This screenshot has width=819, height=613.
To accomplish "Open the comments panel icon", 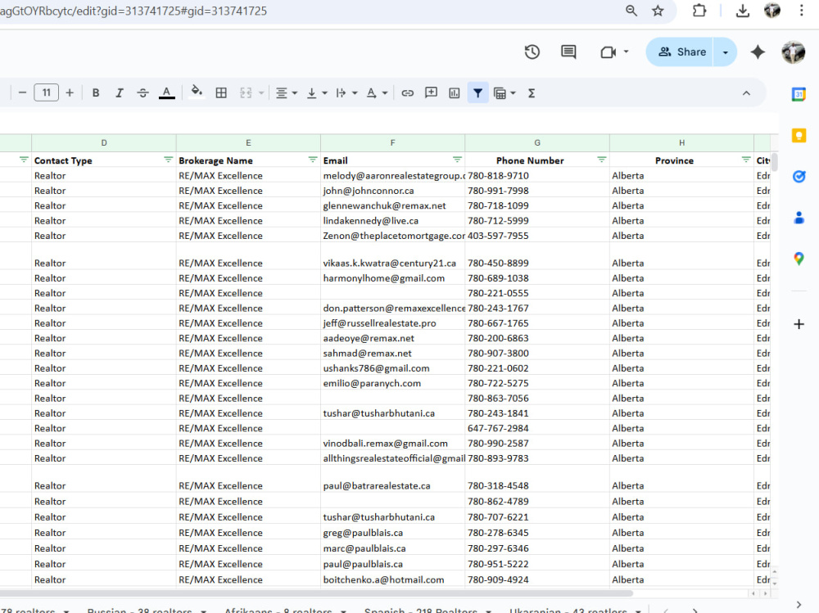I will click(x=568, y=52).
